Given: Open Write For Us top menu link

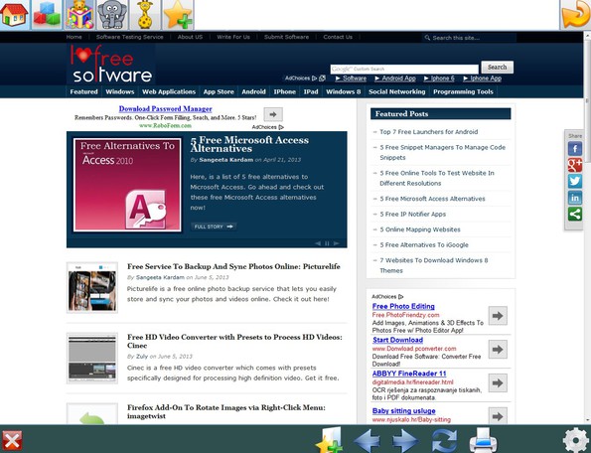Looking at the screenshot, I should [x=233, y=37].
